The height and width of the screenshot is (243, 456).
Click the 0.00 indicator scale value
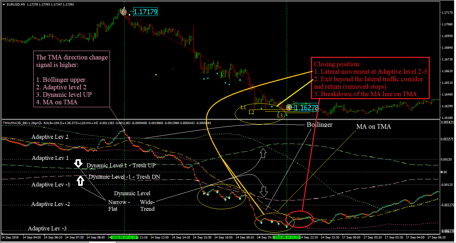pyautogui.click(x=445, y=172)
